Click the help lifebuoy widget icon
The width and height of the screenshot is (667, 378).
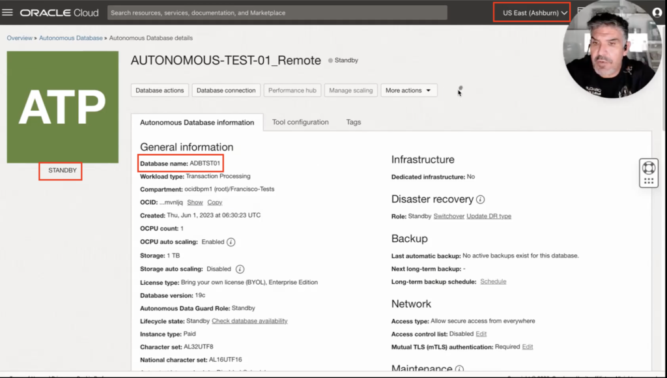pyautogui.click(x=648, y=166)
